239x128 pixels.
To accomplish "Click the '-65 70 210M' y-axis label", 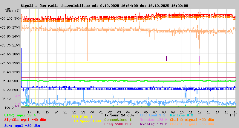I will click(x=10, y=46).
